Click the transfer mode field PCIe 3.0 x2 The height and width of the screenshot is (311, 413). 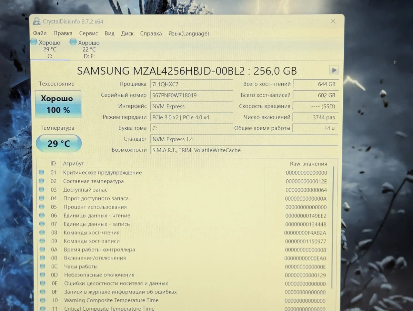191,117
